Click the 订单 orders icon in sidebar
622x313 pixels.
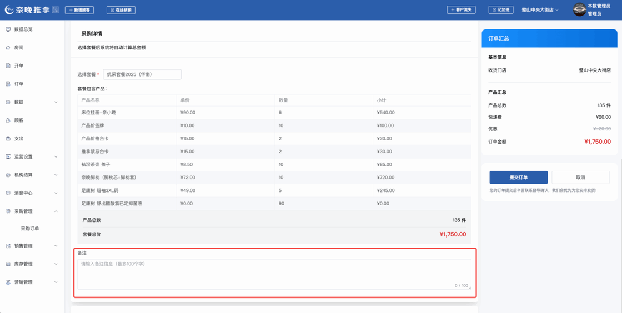[8, 84]
